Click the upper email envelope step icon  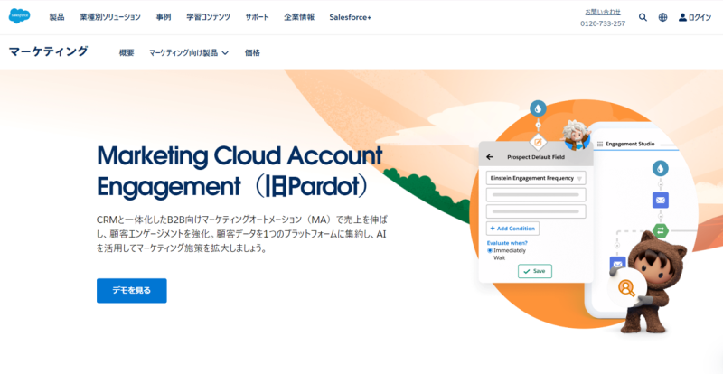[661, 201]
